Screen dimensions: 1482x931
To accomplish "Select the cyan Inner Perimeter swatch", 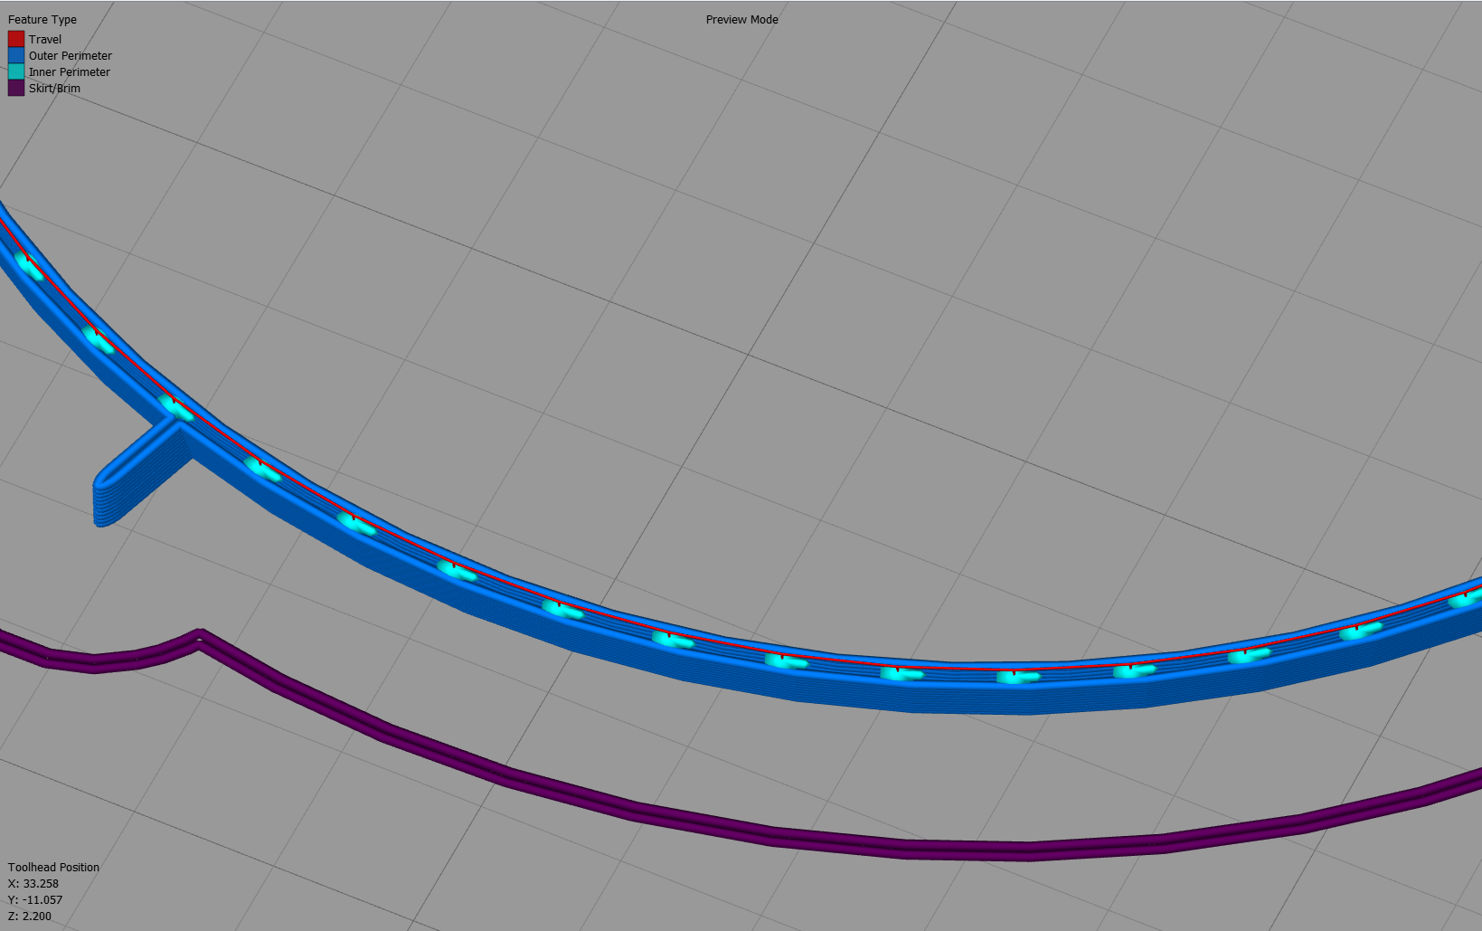I will [x=16, y=71].
